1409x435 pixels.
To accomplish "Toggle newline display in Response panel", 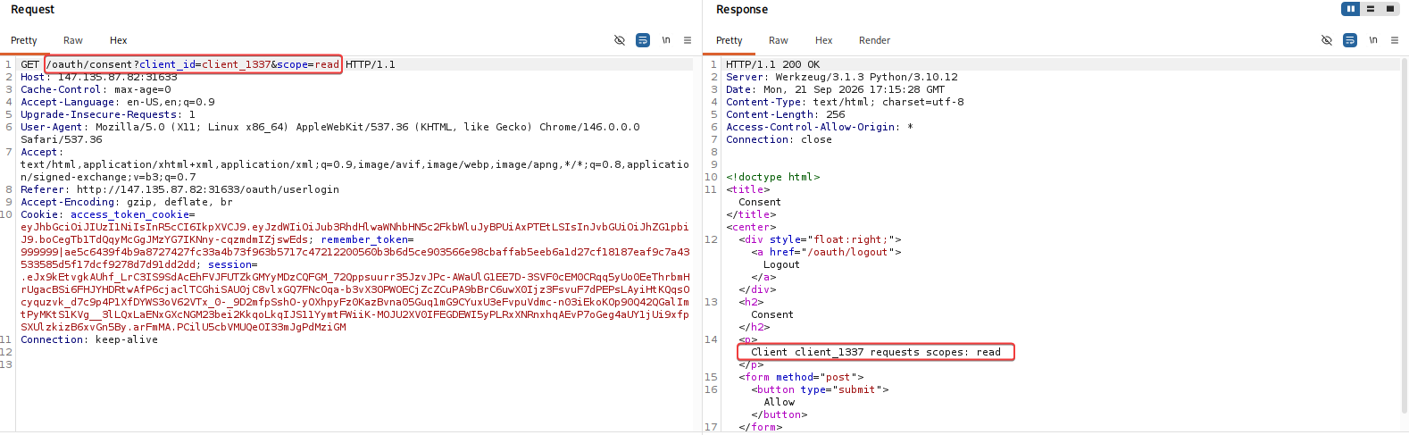I will click(1373, 40).
